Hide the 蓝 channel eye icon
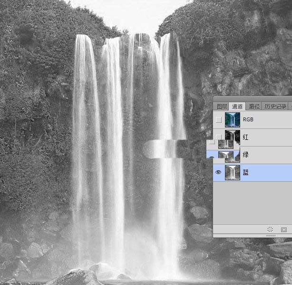The height and width of the screenshot is (285, 292). 218,172
